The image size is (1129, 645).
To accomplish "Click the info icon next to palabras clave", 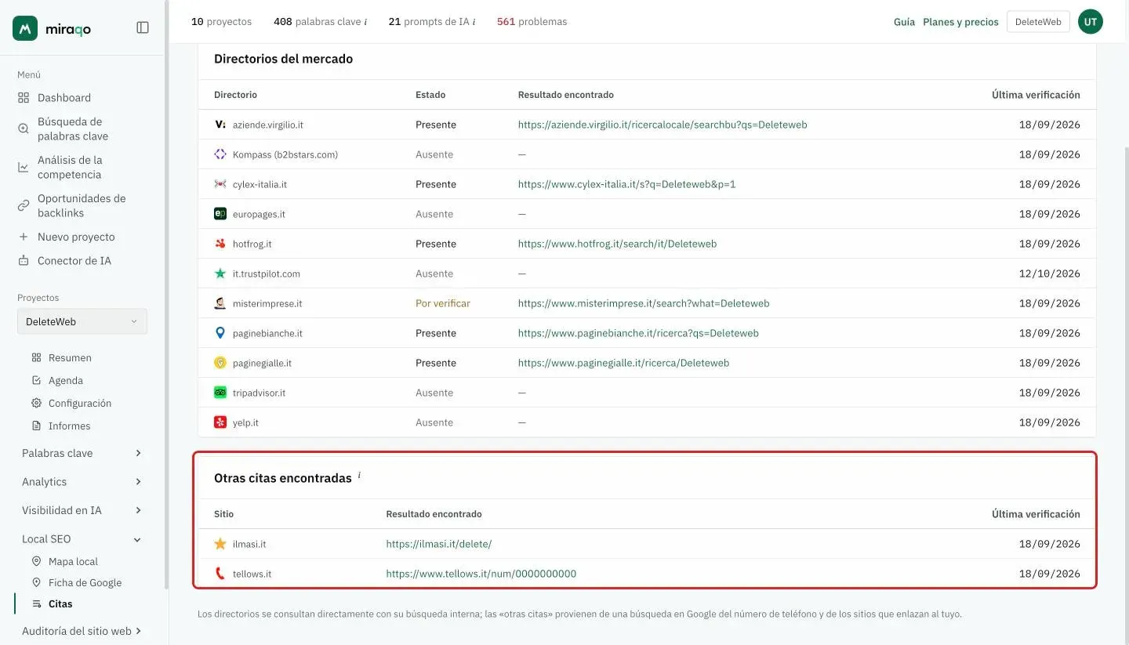I will point(365,22).
